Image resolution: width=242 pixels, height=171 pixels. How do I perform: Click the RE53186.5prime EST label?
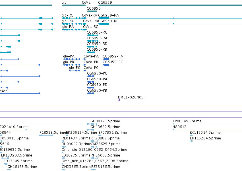106,167
